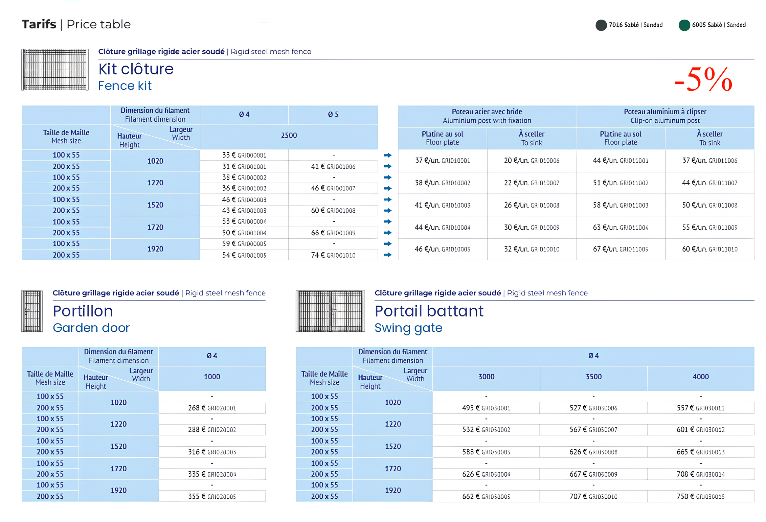766x522 pixels.
Task: Select the 7016 Sablé color option
Action: (x=635, y=25)
